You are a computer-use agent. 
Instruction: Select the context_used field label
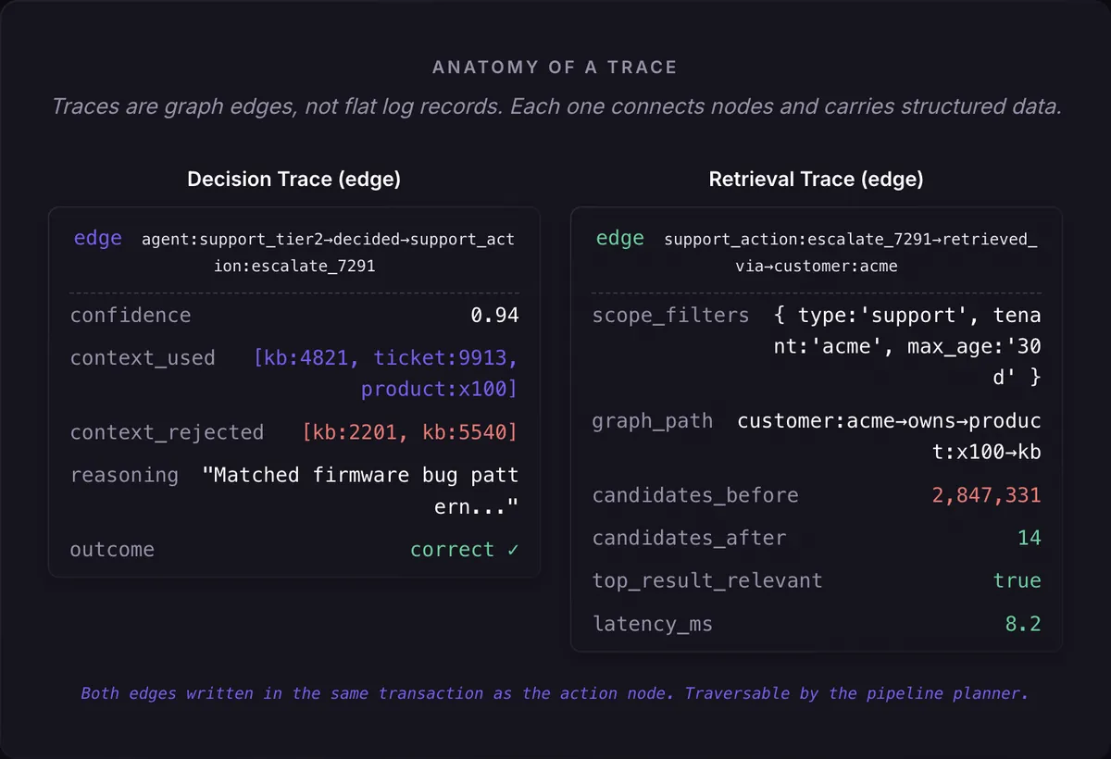(143, 358)
